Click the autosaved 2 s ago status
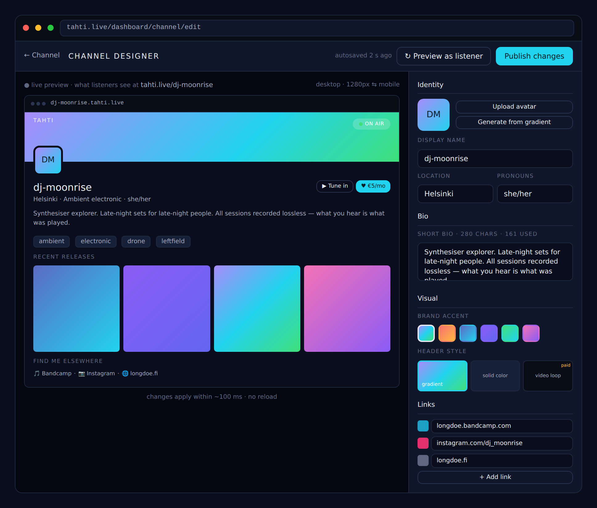 pyautogui.click(x=363, y=56)
